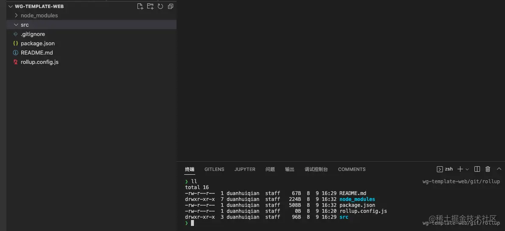Image resolution: width=505 pixels, height=231 pixels.
Task: Kill terminal with trash icon
Action: pyautogui.click(x=488, y=169)
